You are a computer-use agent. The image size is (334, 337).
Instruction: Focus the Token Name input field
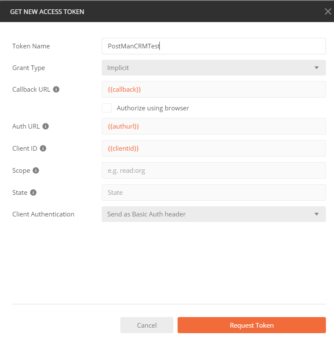coord(213,46)
